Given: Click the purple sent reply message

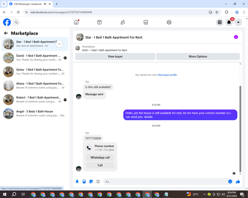Looking at the screenshot, I should tap(180, 115).
